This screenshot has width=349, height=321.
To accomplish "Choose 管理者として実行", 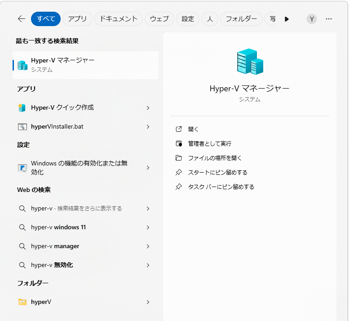I will tap(210, 144).
